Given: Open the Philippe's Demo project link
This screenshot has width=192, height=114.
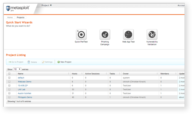Looking at the screenshot, I should pos(25,97).
